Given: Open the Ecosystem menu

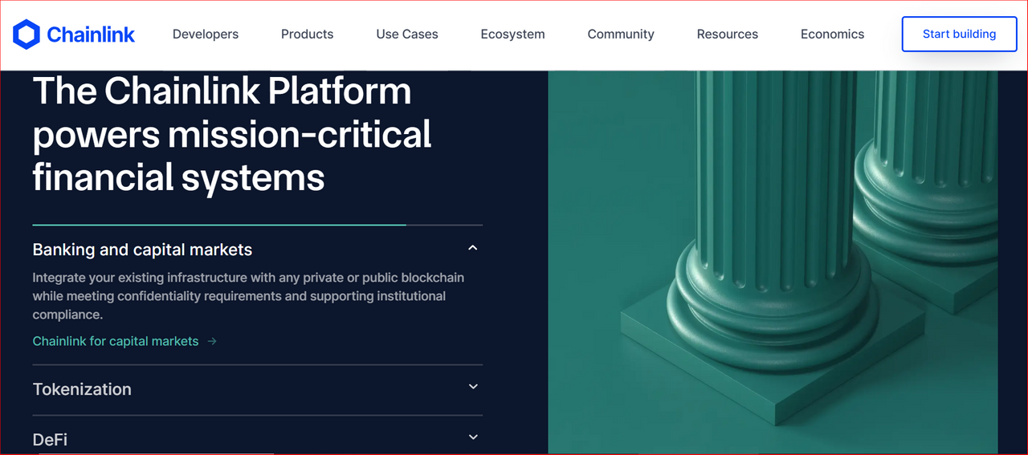Looking at the screenshot, I should (512, 35).
